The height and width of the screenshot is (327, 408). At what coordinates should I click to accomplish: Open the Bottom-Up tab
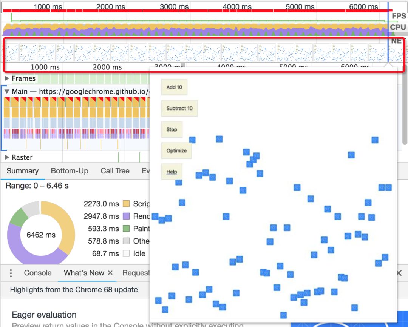[x=70, y=171]
